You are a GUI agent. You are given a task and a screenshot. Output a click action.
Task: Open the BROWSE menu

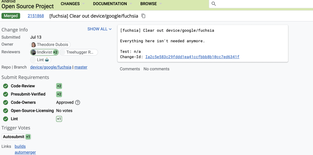(151, 4)
